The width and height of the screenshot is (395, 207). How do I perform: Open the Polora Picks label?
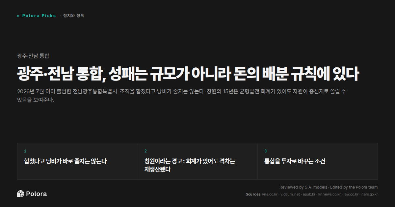[x=39, y=16]
